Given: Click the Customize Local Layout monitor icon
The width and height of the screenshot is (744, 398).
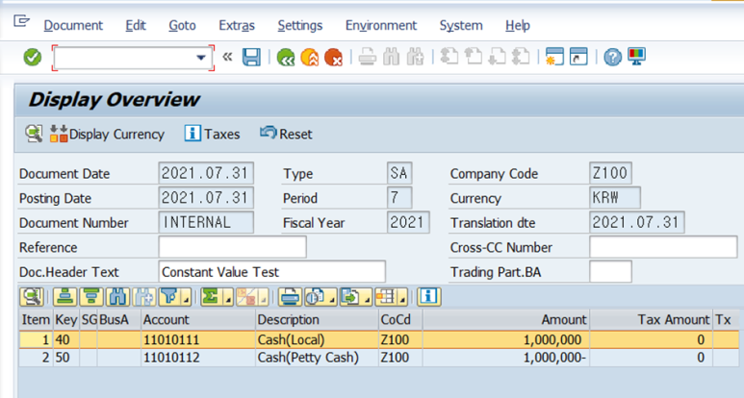Looking at the screenshot, I should (x=636, y=57).
